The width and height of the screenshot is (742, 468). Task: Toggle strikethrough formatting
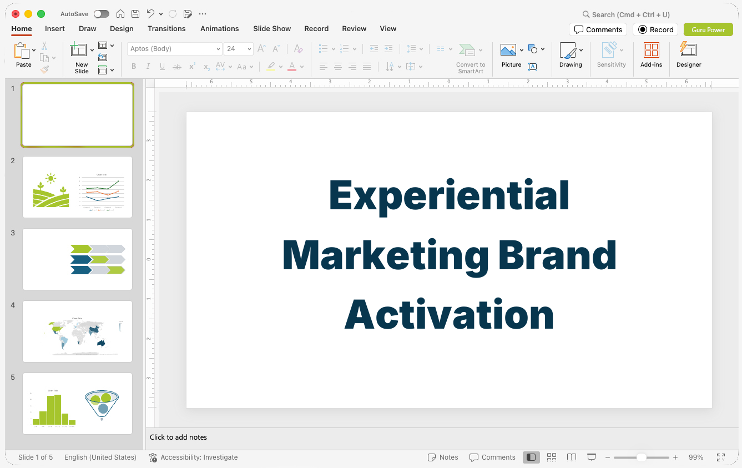(x=177, y=67)
